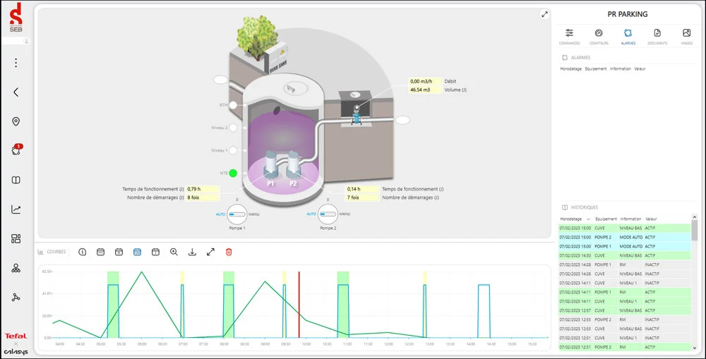Click the red vertical marker on chart
Screen dimensions: 706x359
coord(299,303)
